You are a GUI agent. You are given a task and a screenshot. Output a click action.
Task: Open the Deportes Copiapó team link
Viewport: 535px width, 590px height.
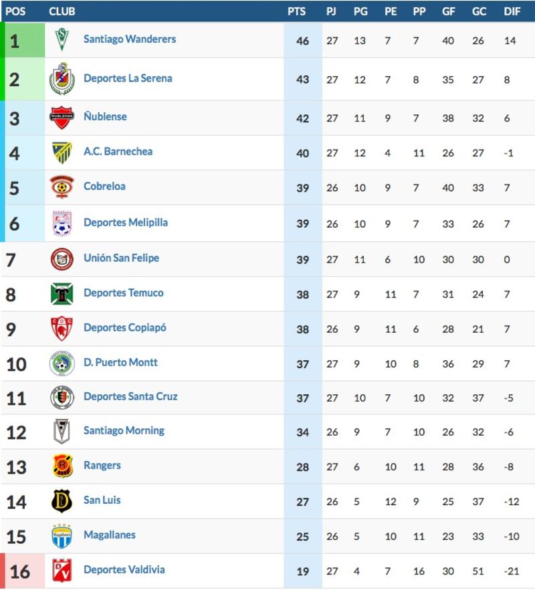pos(125,327)
